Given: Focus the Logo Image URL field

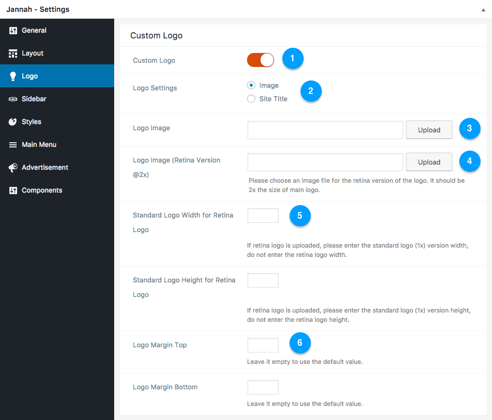Looking at the screenshot, I should 325,130.
